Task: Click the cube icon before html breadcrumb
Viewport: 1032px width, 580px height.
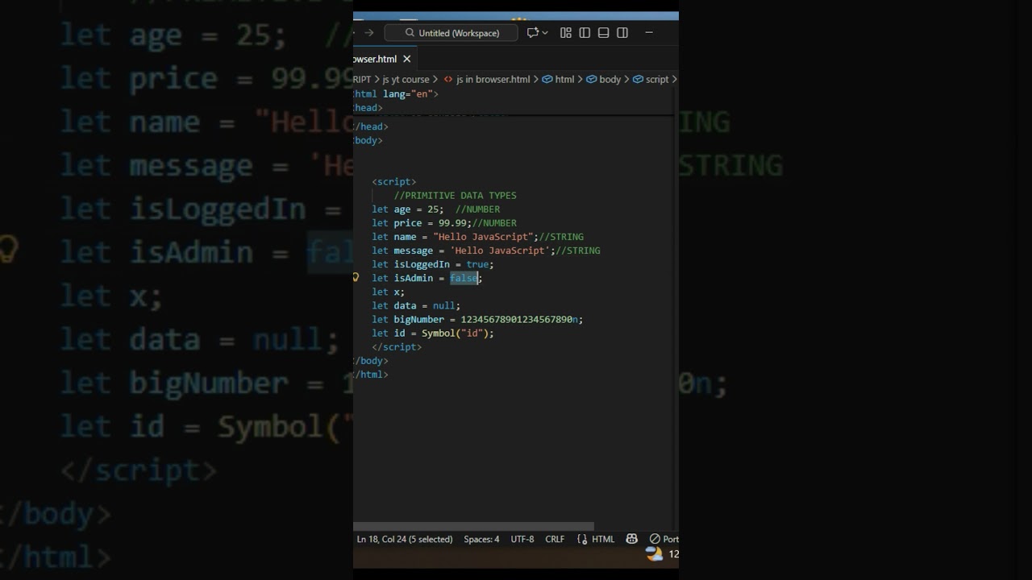Action: click(x=547, y=79)
